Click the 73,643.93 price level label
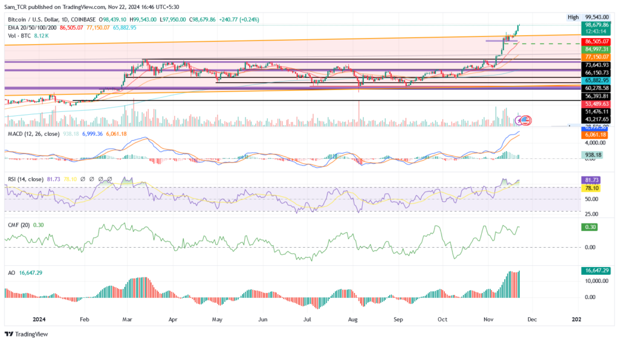Screen dimensions: 619x342 (597, 65)
